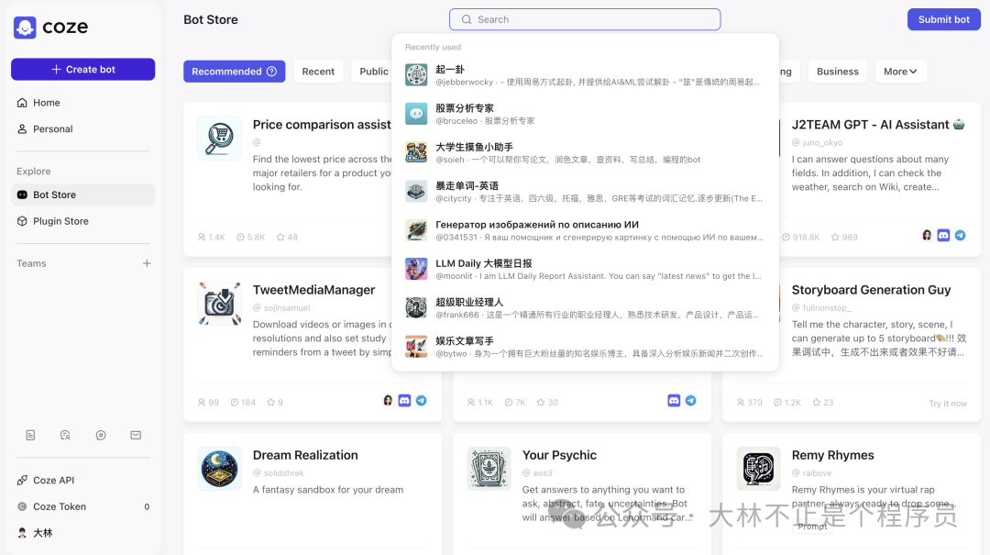
Task: Open Coze API link
Action: coord(54,481)
